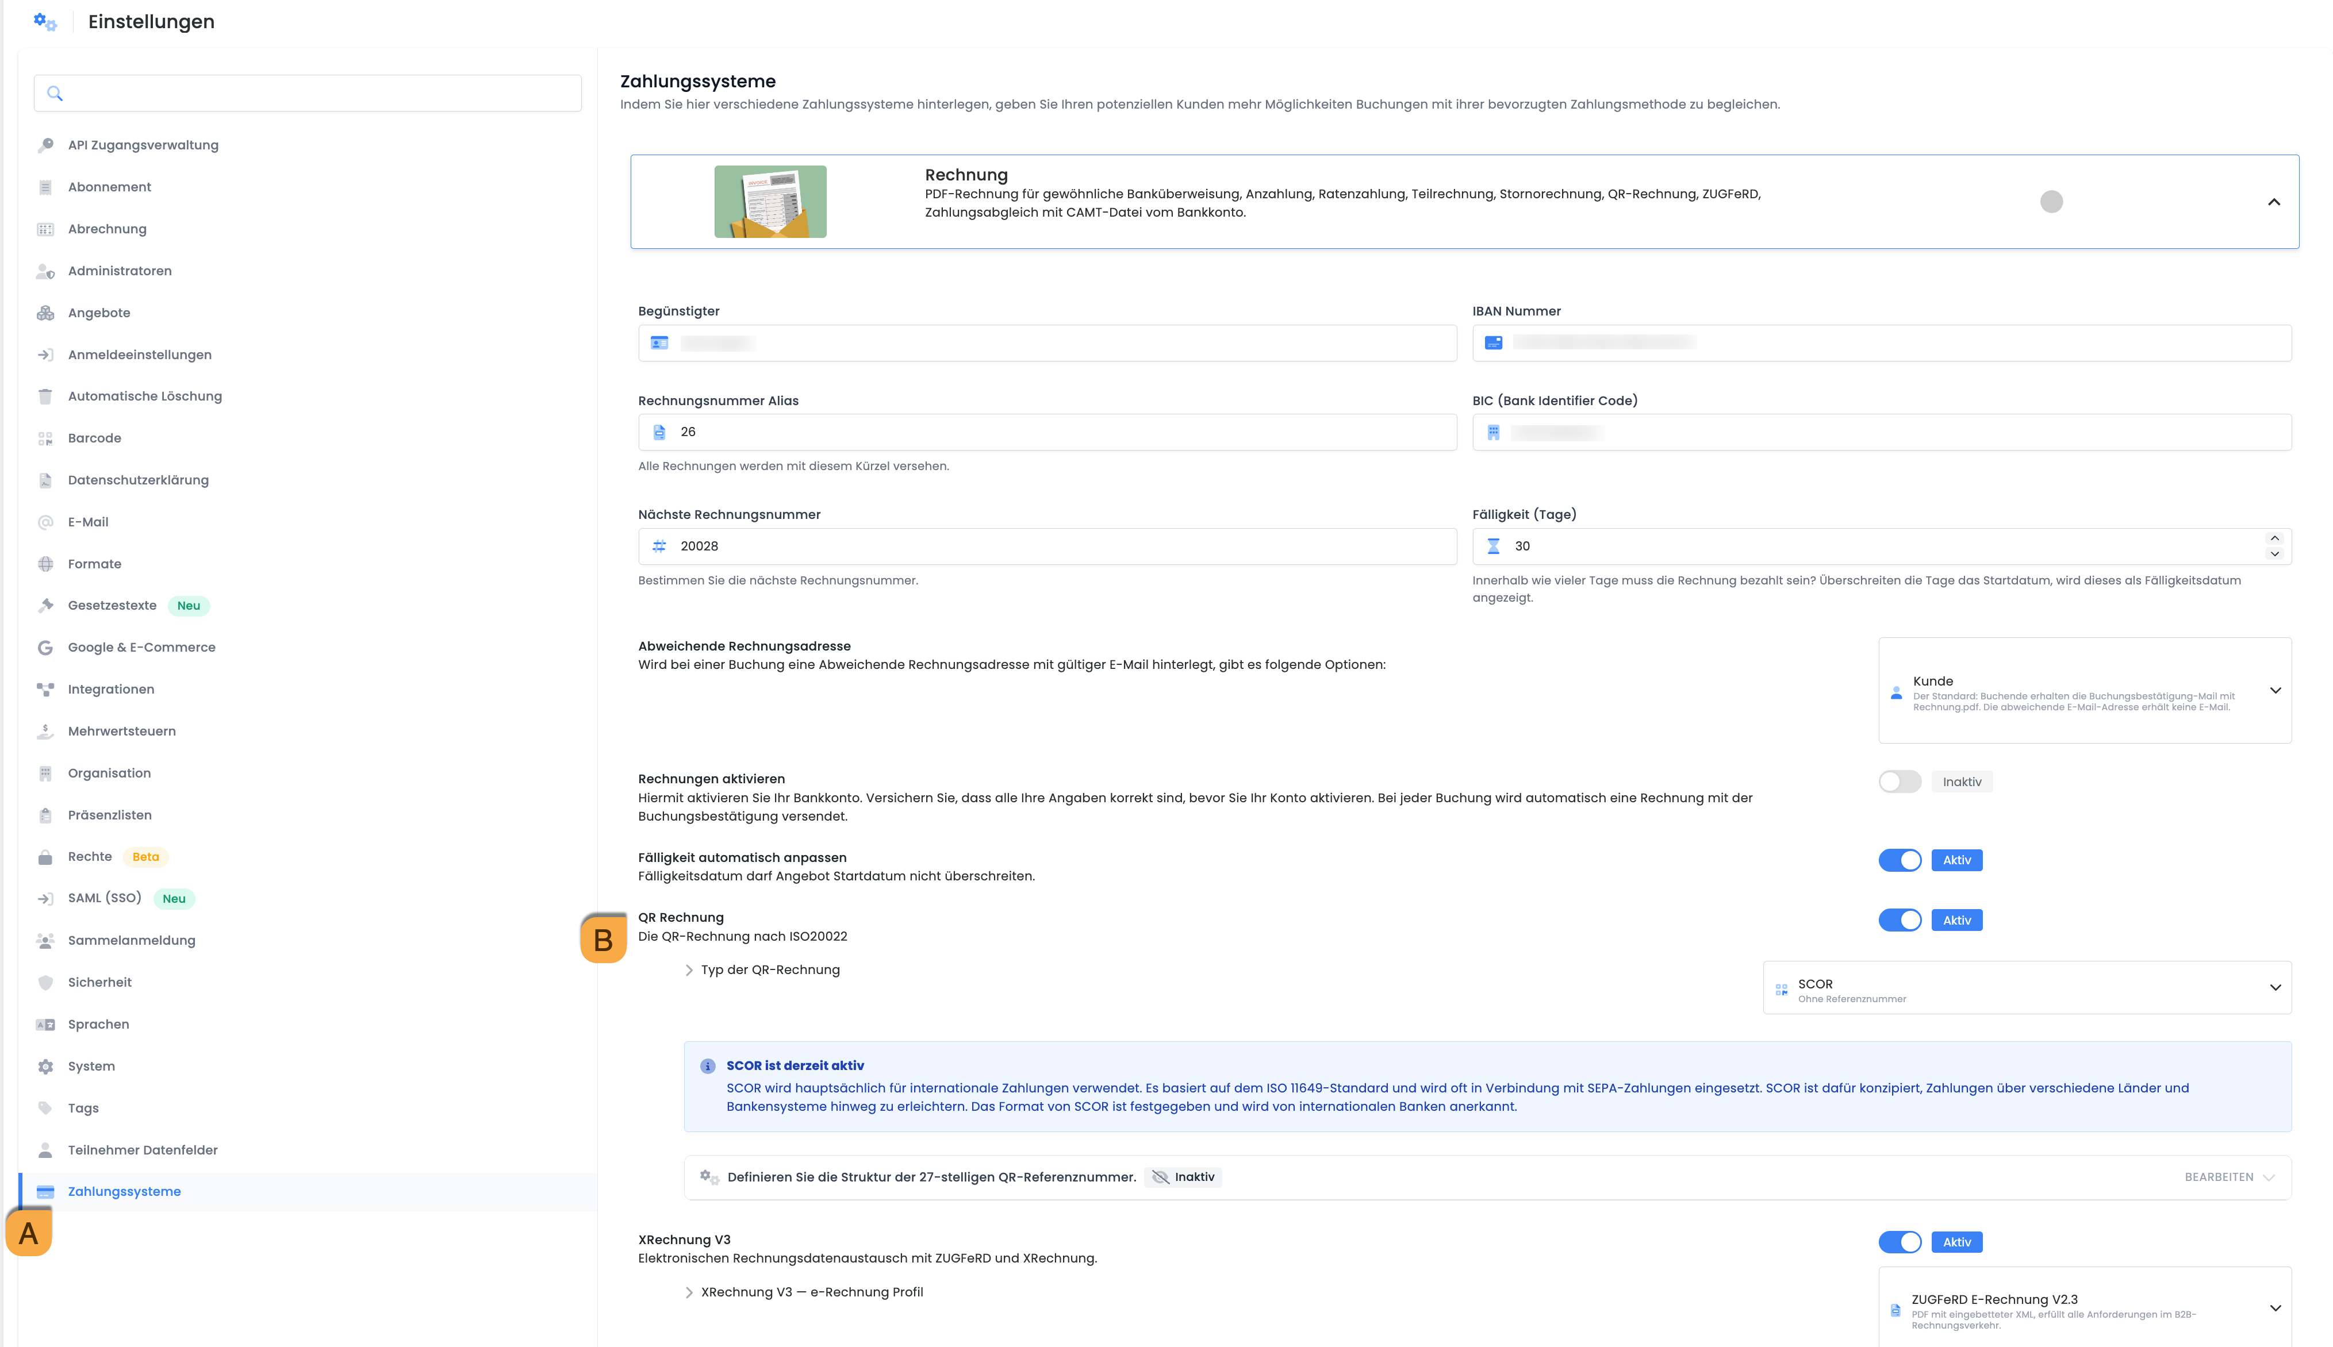This screenshot has height=1347, width=2333.
Task: Click the Gesetzestexte gavel icon
Action: [45, 606]
